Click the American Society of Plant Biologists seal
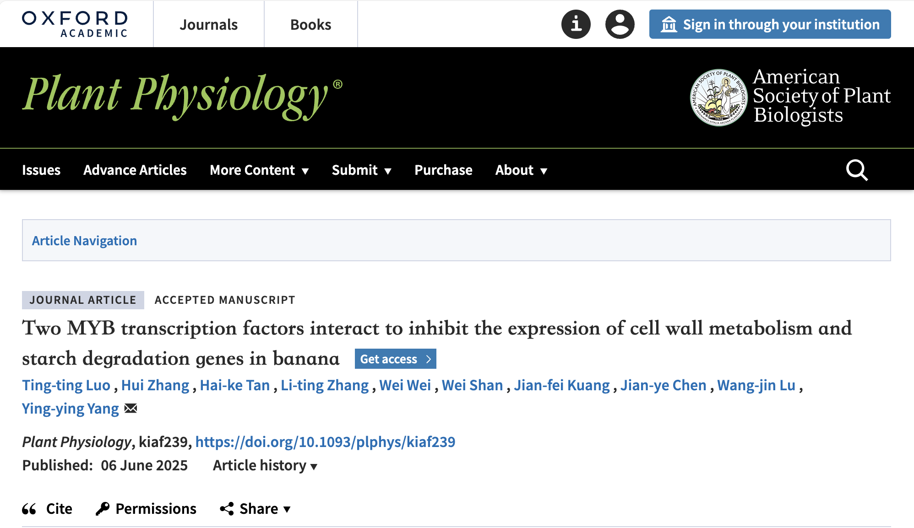The image size is (914, 528). coord(718,97)
